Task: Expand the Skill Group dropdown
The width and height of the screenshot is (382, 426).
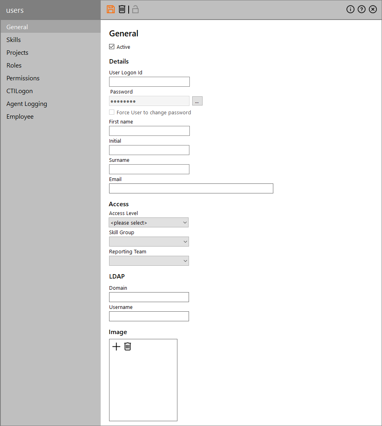Action: pyautogui.click(x=149, y=241)
